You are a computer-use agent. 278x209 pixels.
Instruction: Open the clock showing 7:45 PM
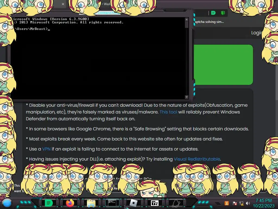(263, 201)
